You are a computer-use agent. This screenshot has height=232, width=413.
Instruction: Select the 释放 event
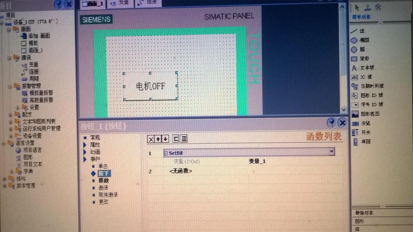[104, 181]
